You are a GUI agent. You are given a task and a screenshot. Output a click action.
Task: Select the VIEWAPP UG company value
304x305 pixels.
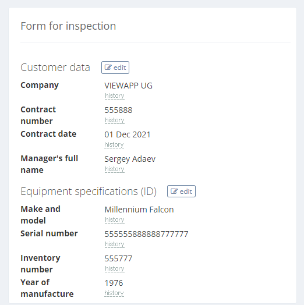(x=129, y=86)
